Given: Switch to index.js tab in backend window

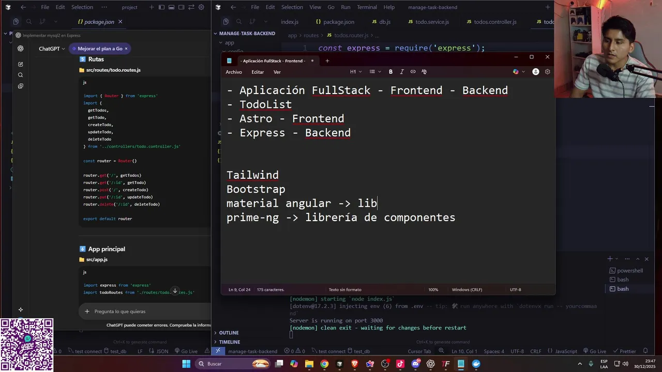Looking at the screenshot, I should [x=290, y=22].
